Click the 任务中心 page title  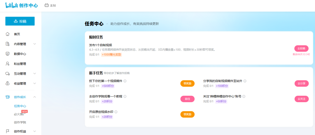(94, 24)
